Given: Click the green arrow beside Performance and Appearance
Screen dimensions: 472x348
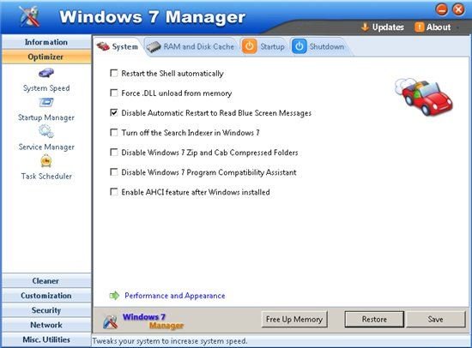Looking at the screenshot, I should [114, 296].
